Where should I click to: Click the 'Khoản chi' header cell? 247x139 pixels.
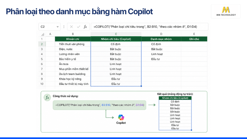click(73, 39)
